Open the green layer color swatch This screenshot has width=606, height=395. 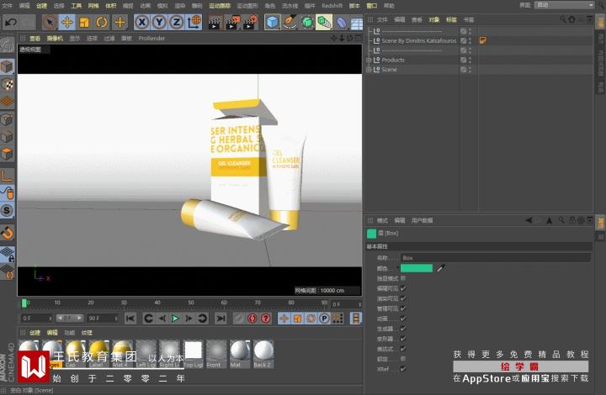click(417, 268)
